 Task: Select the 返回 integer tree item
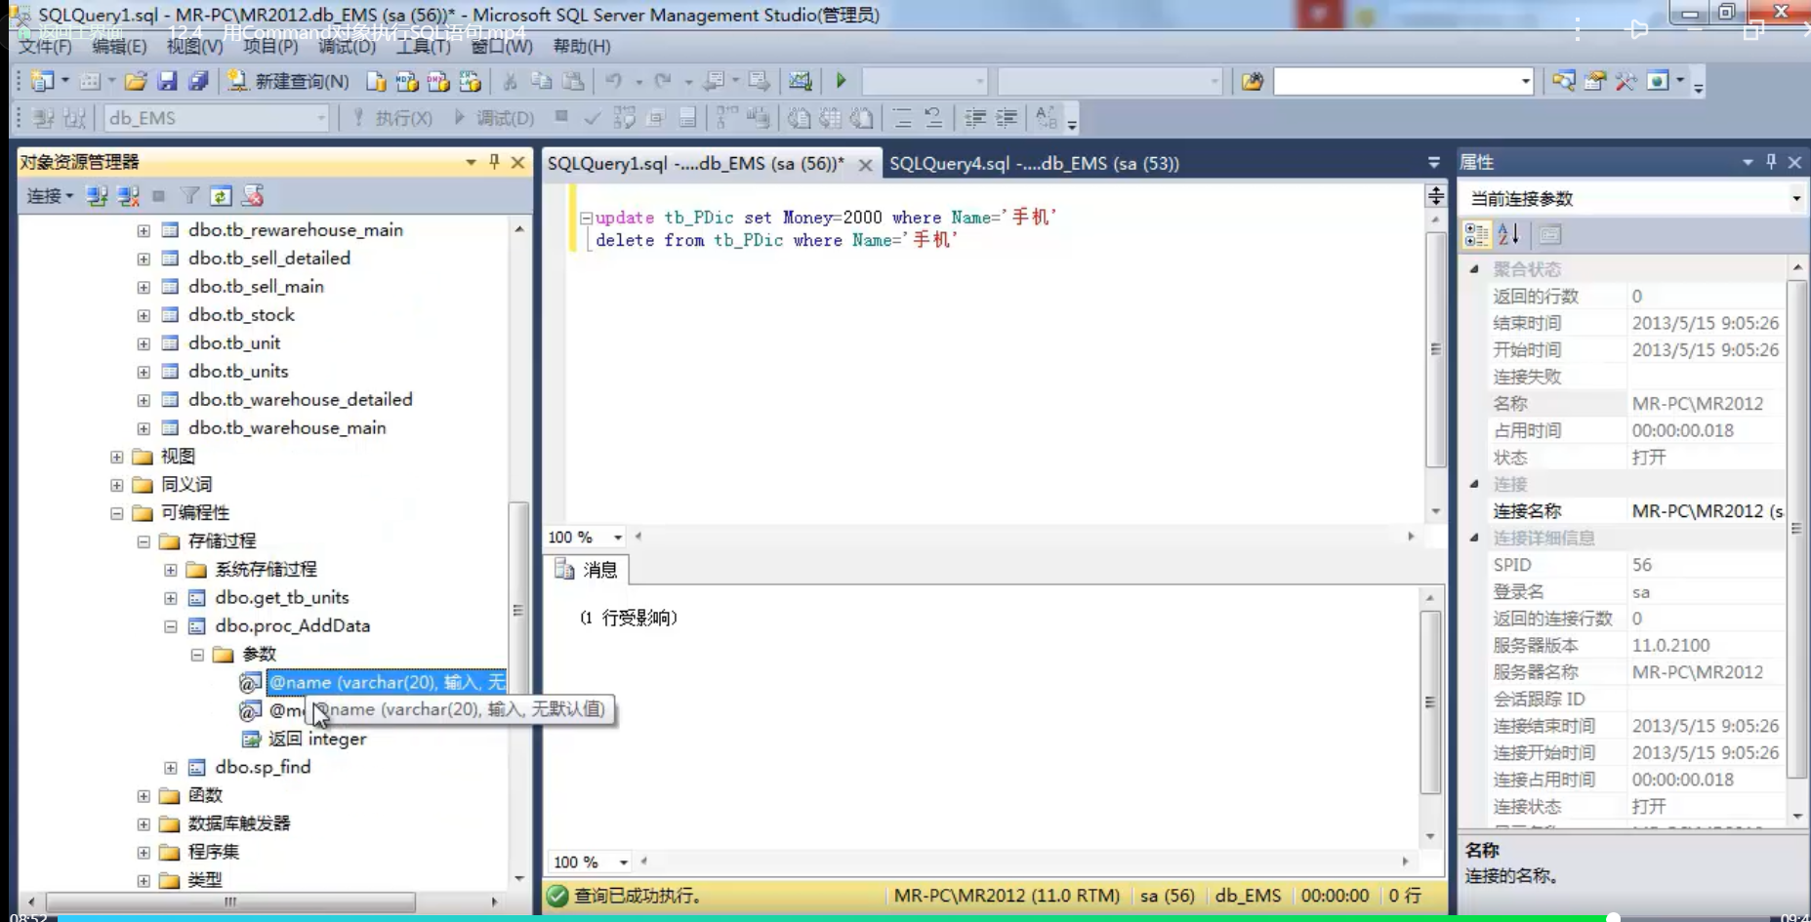[317, 740]
